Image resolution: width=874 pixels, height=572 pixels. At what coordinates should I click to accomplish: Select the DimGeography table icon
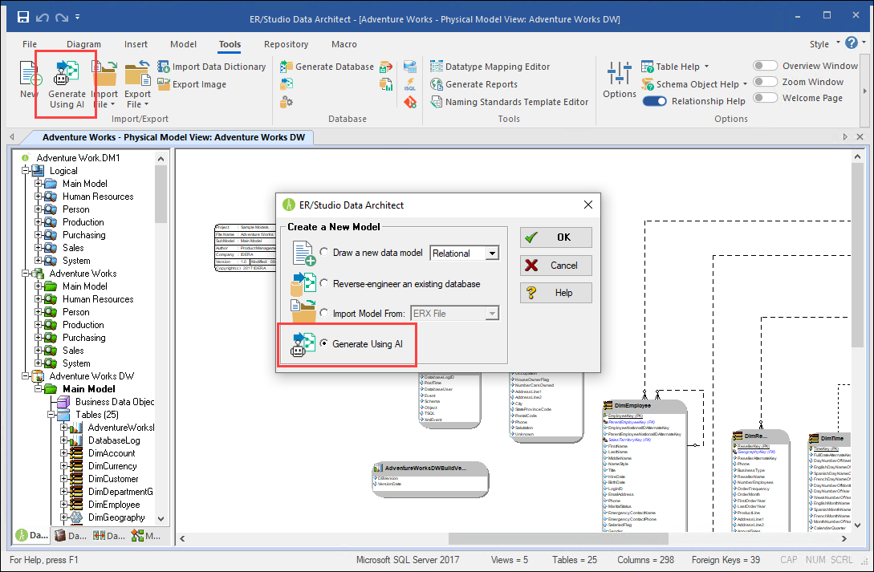[75, 517]
